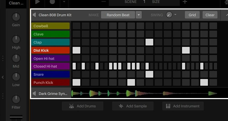Image resolution: width=228 pixels, height=121 pixels.
Task: Adjust the Mid EQ knob
Action: (x=16, y=58)
